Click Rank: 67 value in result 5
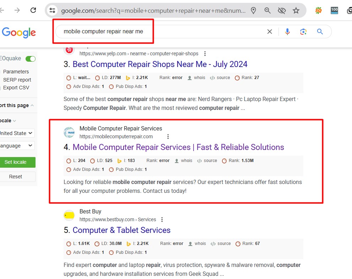Image resolution: width=352 pixels, height=279 pixels. pos(251,243)
